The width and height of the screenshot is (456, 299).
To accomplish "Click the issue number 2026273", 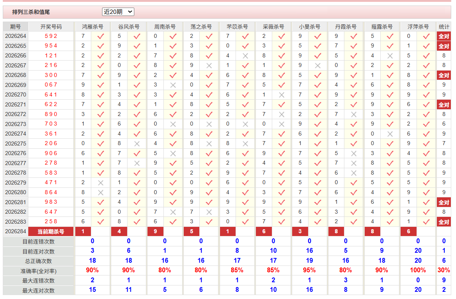I will tap(16, 124).
